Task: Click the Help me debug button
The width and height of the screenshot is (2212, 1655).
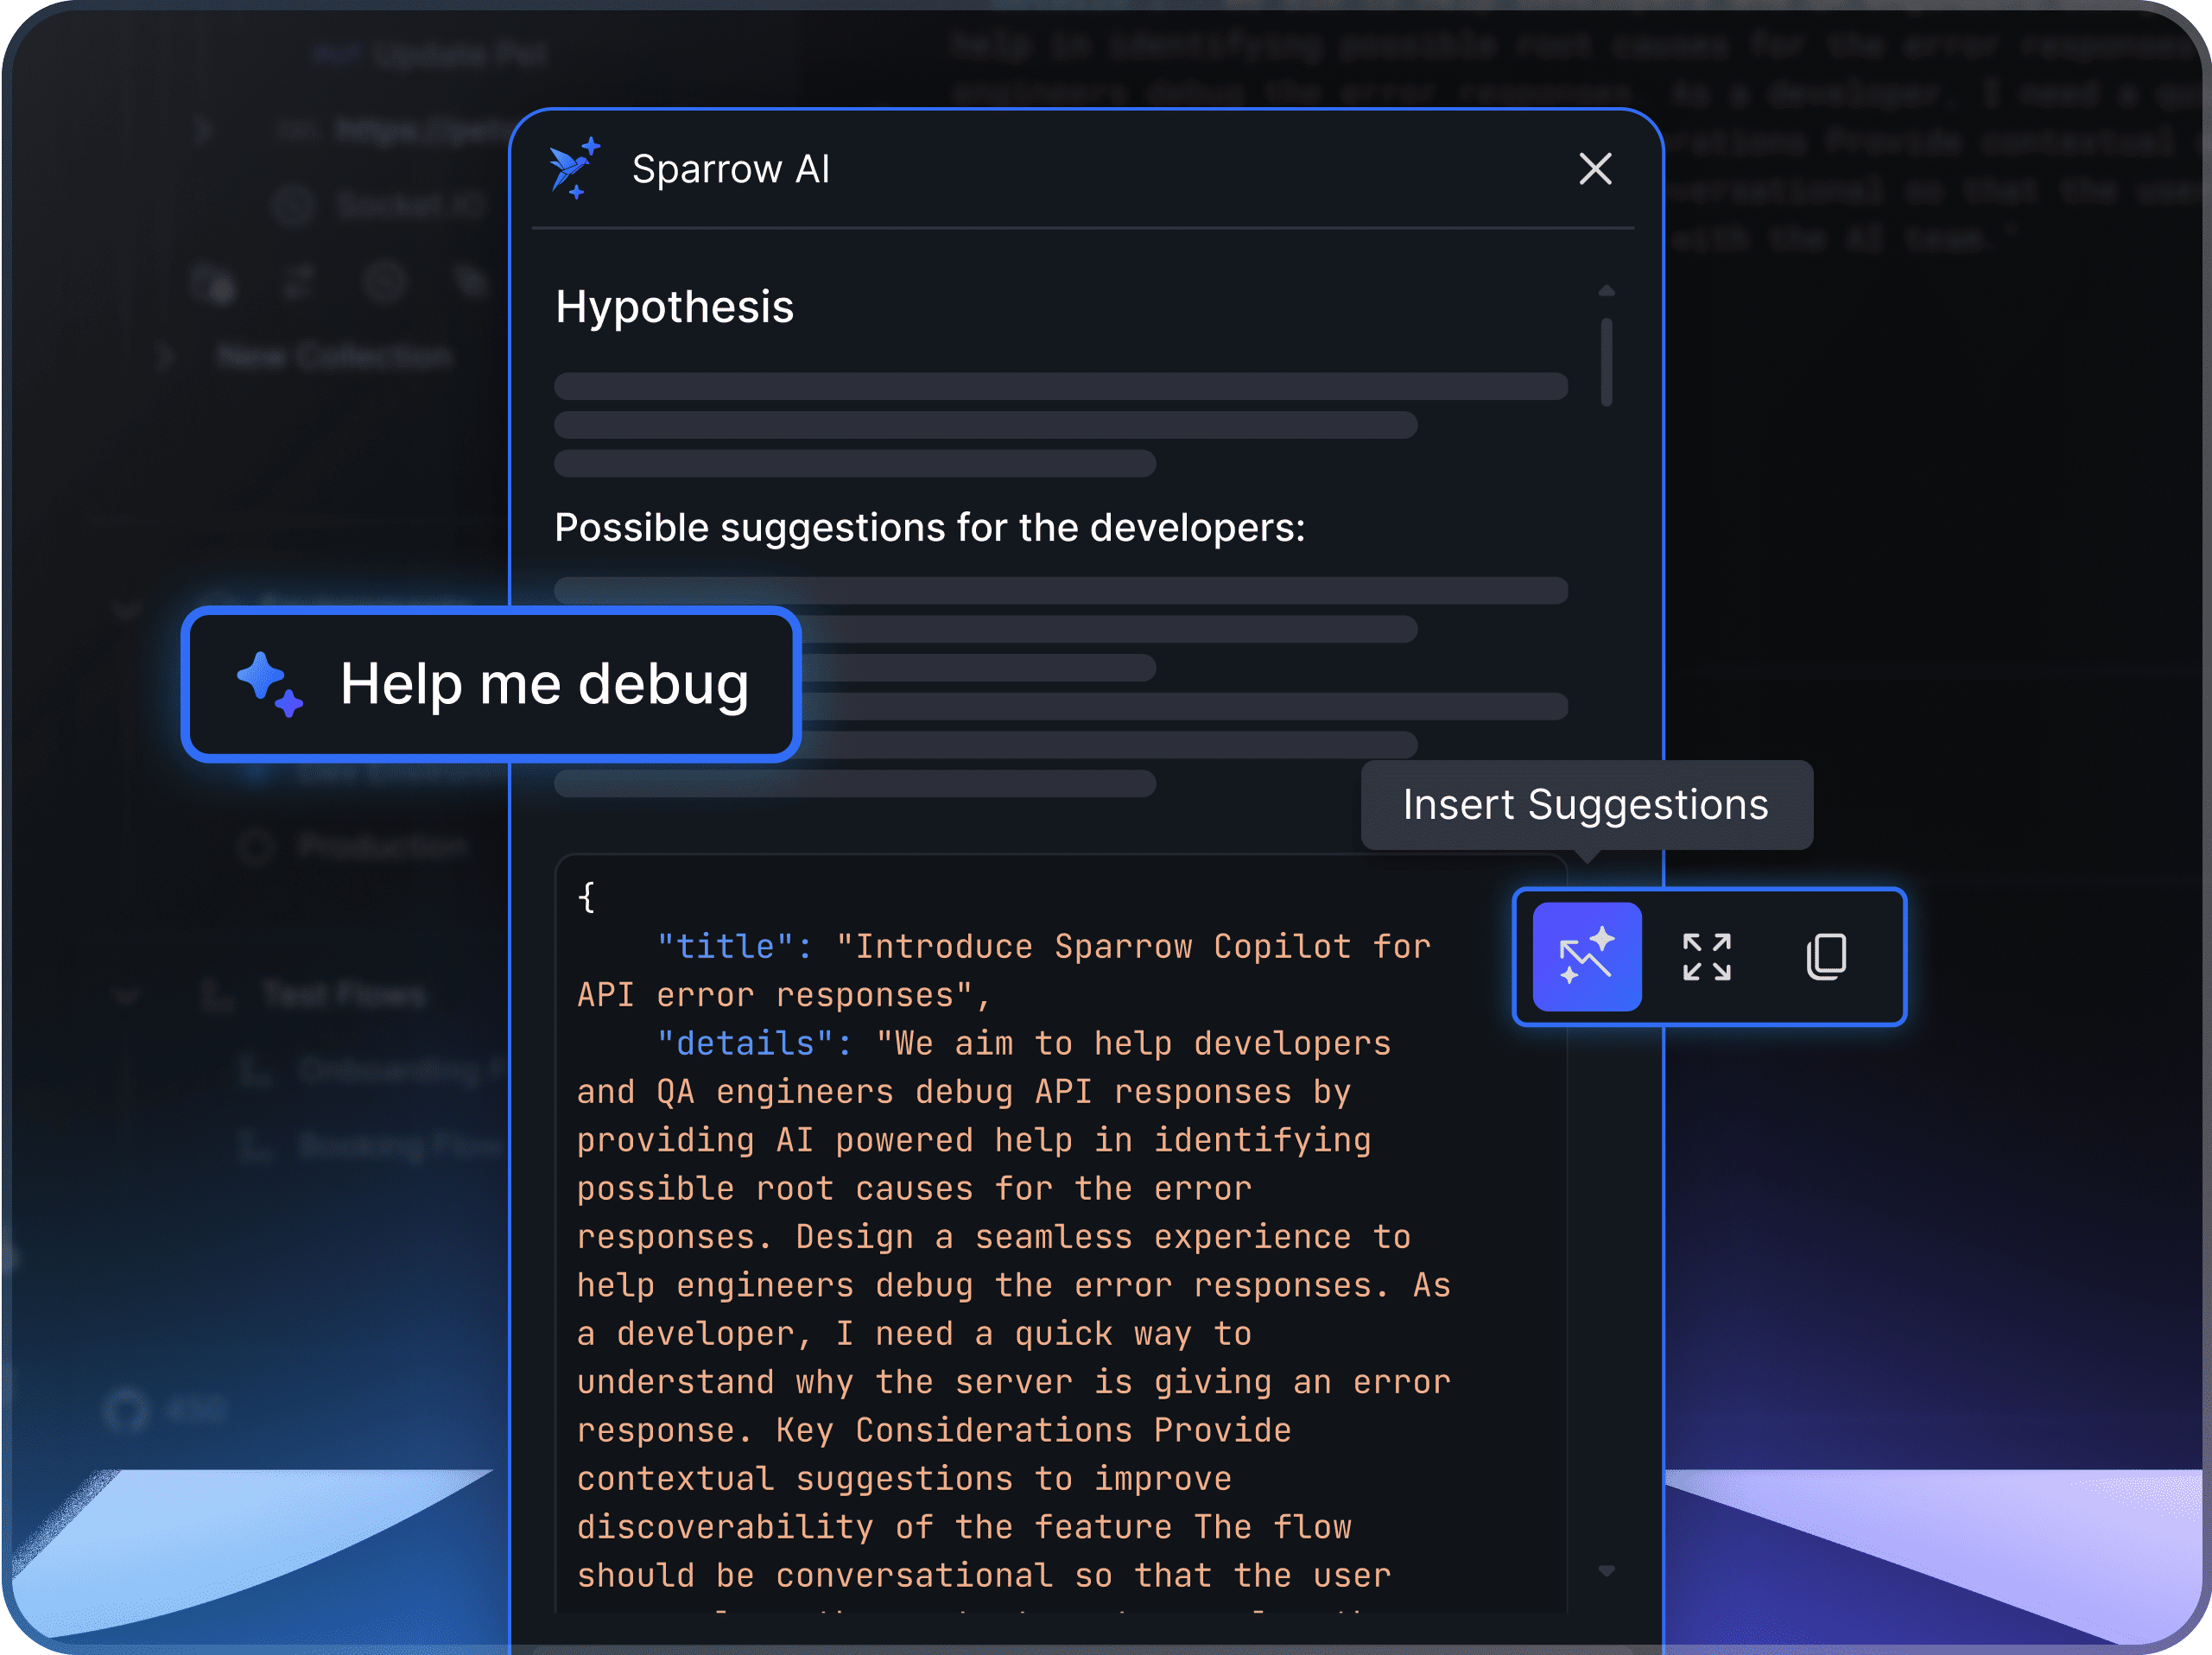Action: [x=491, y=684]
